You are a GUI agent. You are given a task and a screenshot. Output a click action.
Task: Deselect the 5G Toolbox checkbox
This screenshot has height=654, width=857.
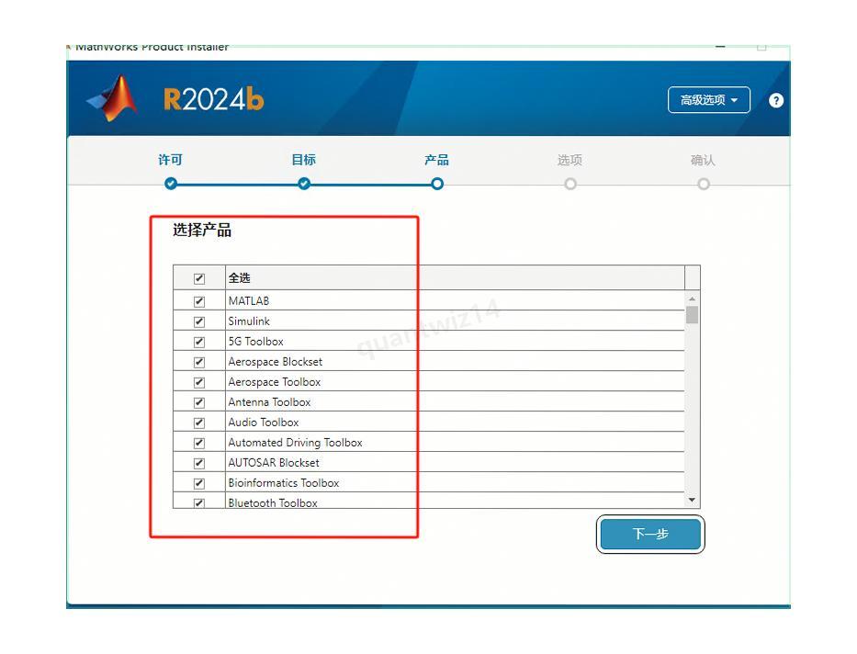point(202,341)
